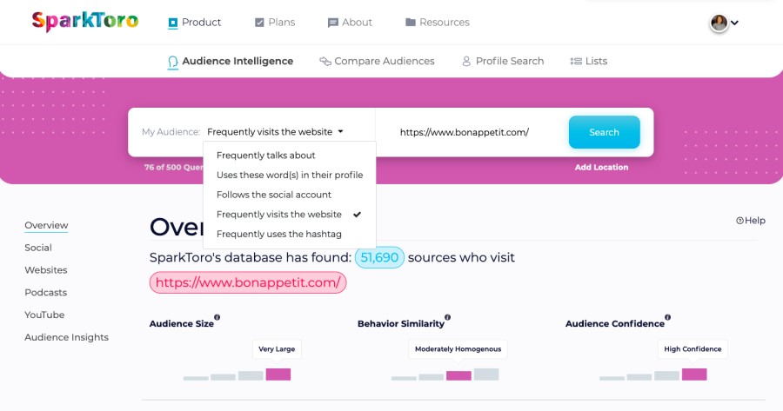Click the bonappetit URL search field
The image size is (783, 411).
(470, 132)
